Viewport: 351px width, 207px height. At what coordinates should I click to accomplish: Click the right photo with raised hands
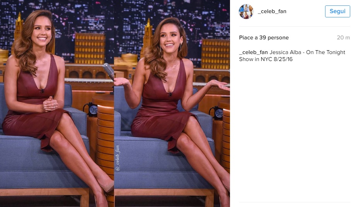pyautogui.click(x=172, y=103)
